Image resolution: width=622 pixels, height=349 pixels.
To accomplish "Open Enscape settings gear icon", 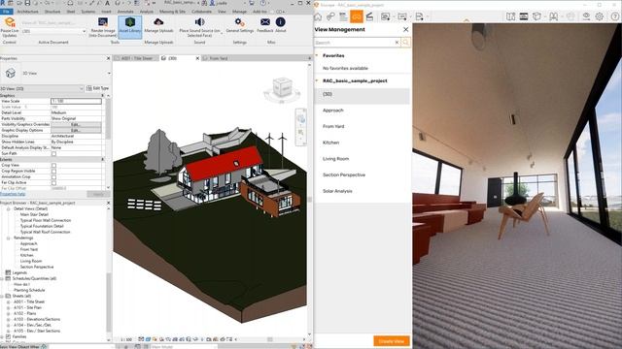I will pos(600,16).
